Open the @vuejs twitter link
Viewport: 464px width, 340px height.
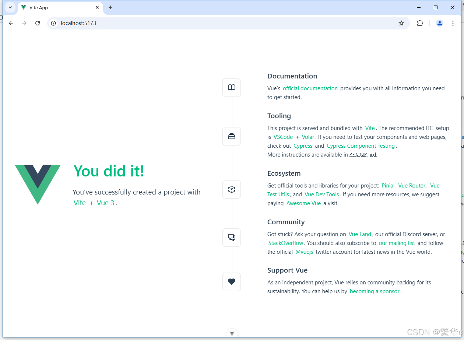click(x=304, y=252)
